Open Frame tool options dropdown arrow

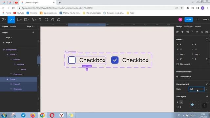pos(21,20)
